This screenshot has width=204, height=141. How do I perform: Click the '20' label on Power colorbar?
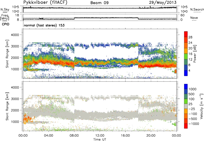pyautogui.click(x=190, y=48)
